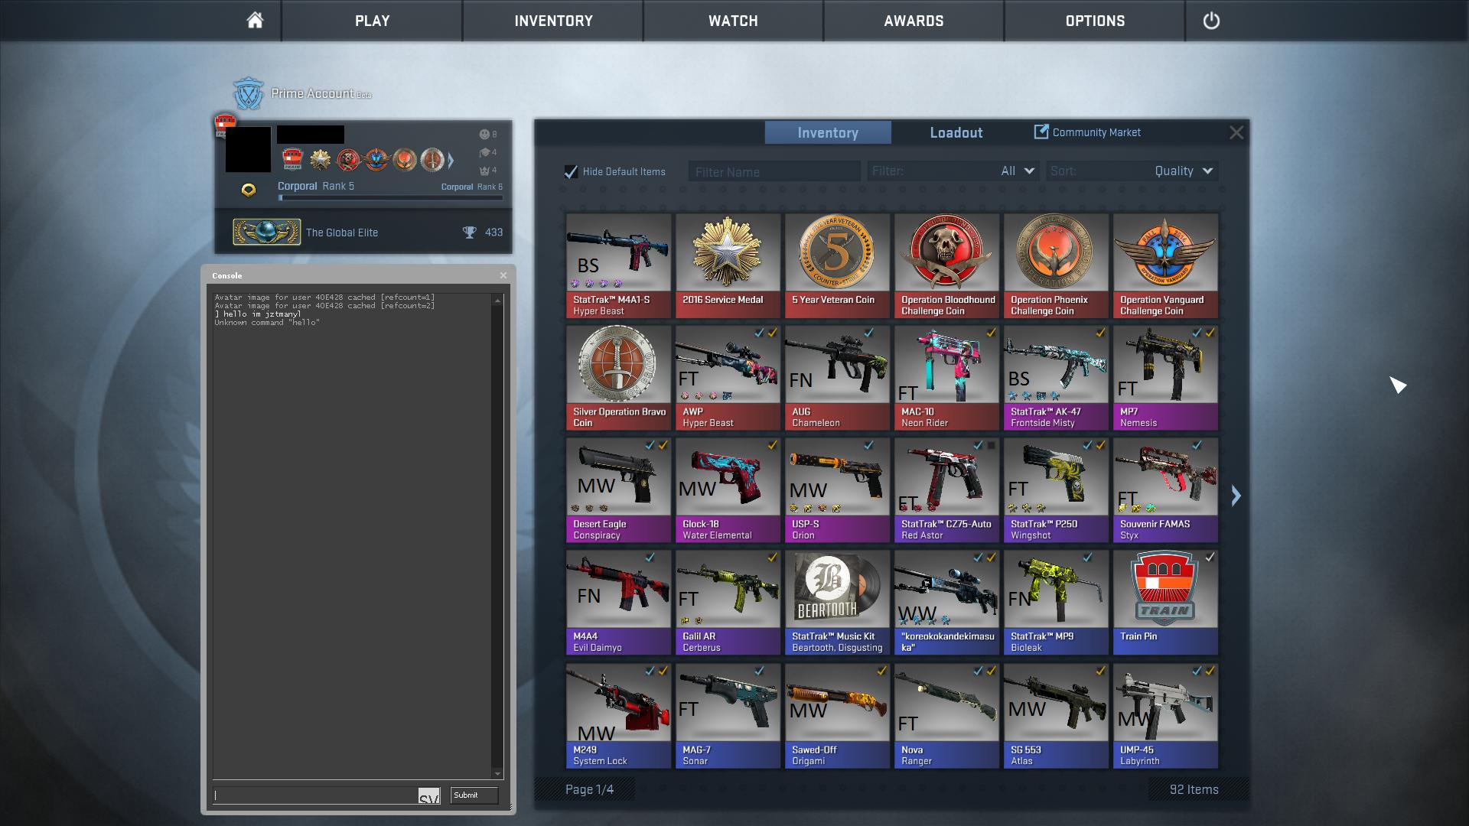1469x826 pixels.
Task: Select StatTrak M4A1-S Hyper Beast item
Action: [618, 265]
